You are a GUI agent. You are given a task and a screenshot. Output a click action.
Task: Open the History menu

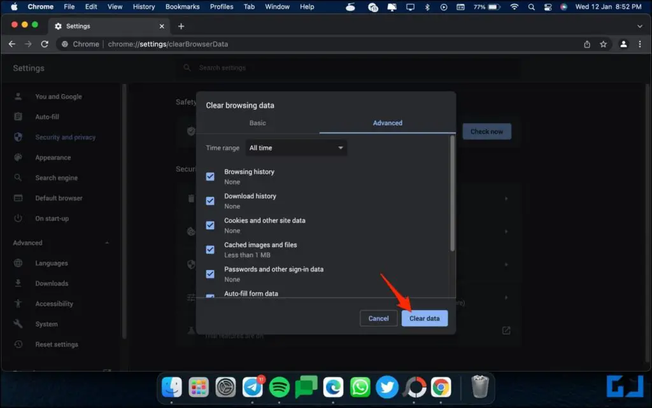point(144,6)
